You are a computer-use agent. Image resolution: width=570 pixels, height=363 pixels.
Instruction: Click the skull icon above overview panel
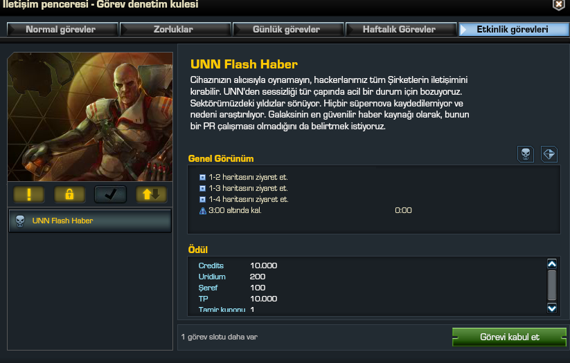(x=525, y=154)
